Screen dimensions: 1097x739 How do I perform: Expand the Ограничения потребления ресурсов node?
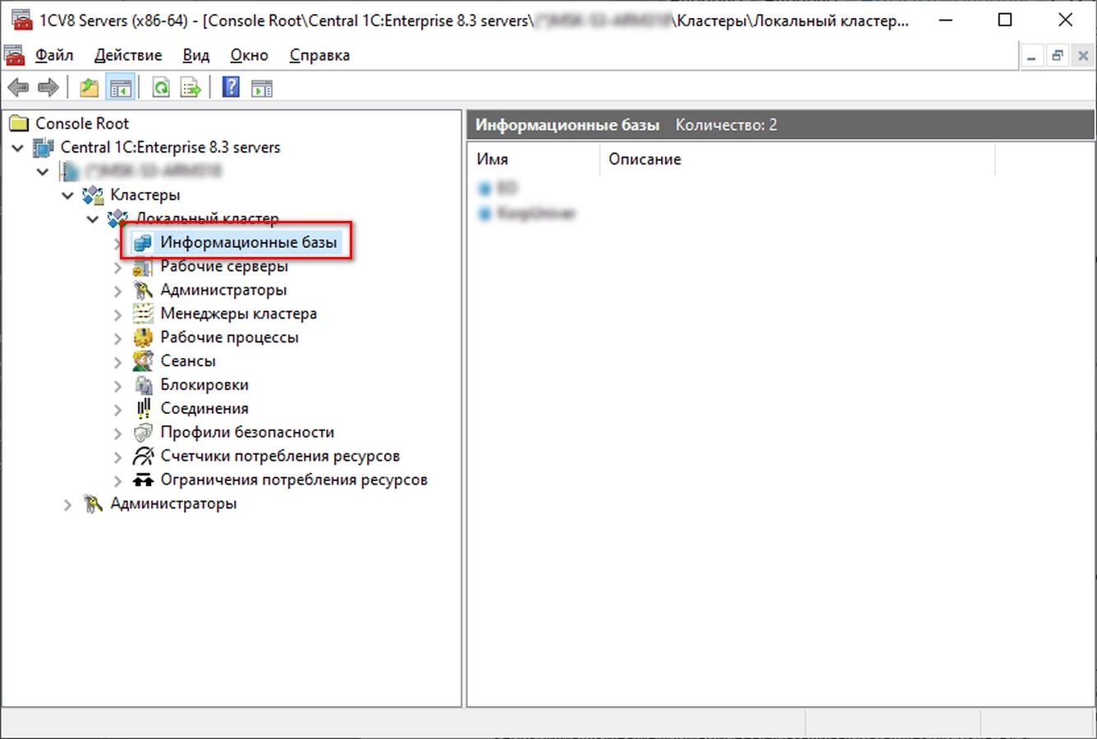pyautogui.click(x=117, y=482)
